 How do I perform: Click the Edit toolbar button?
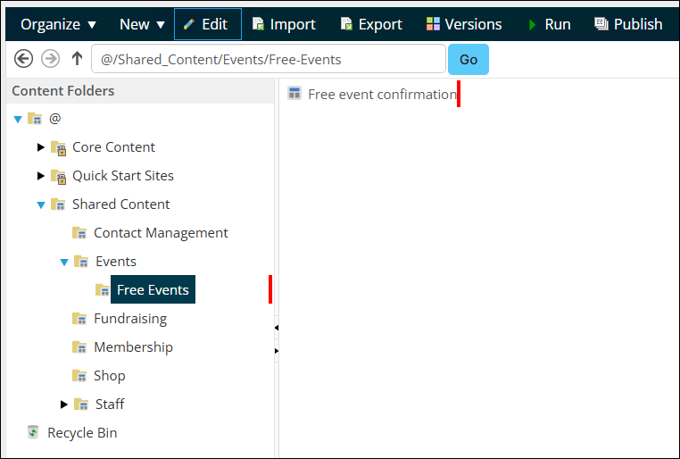click(x=208, y=24)
